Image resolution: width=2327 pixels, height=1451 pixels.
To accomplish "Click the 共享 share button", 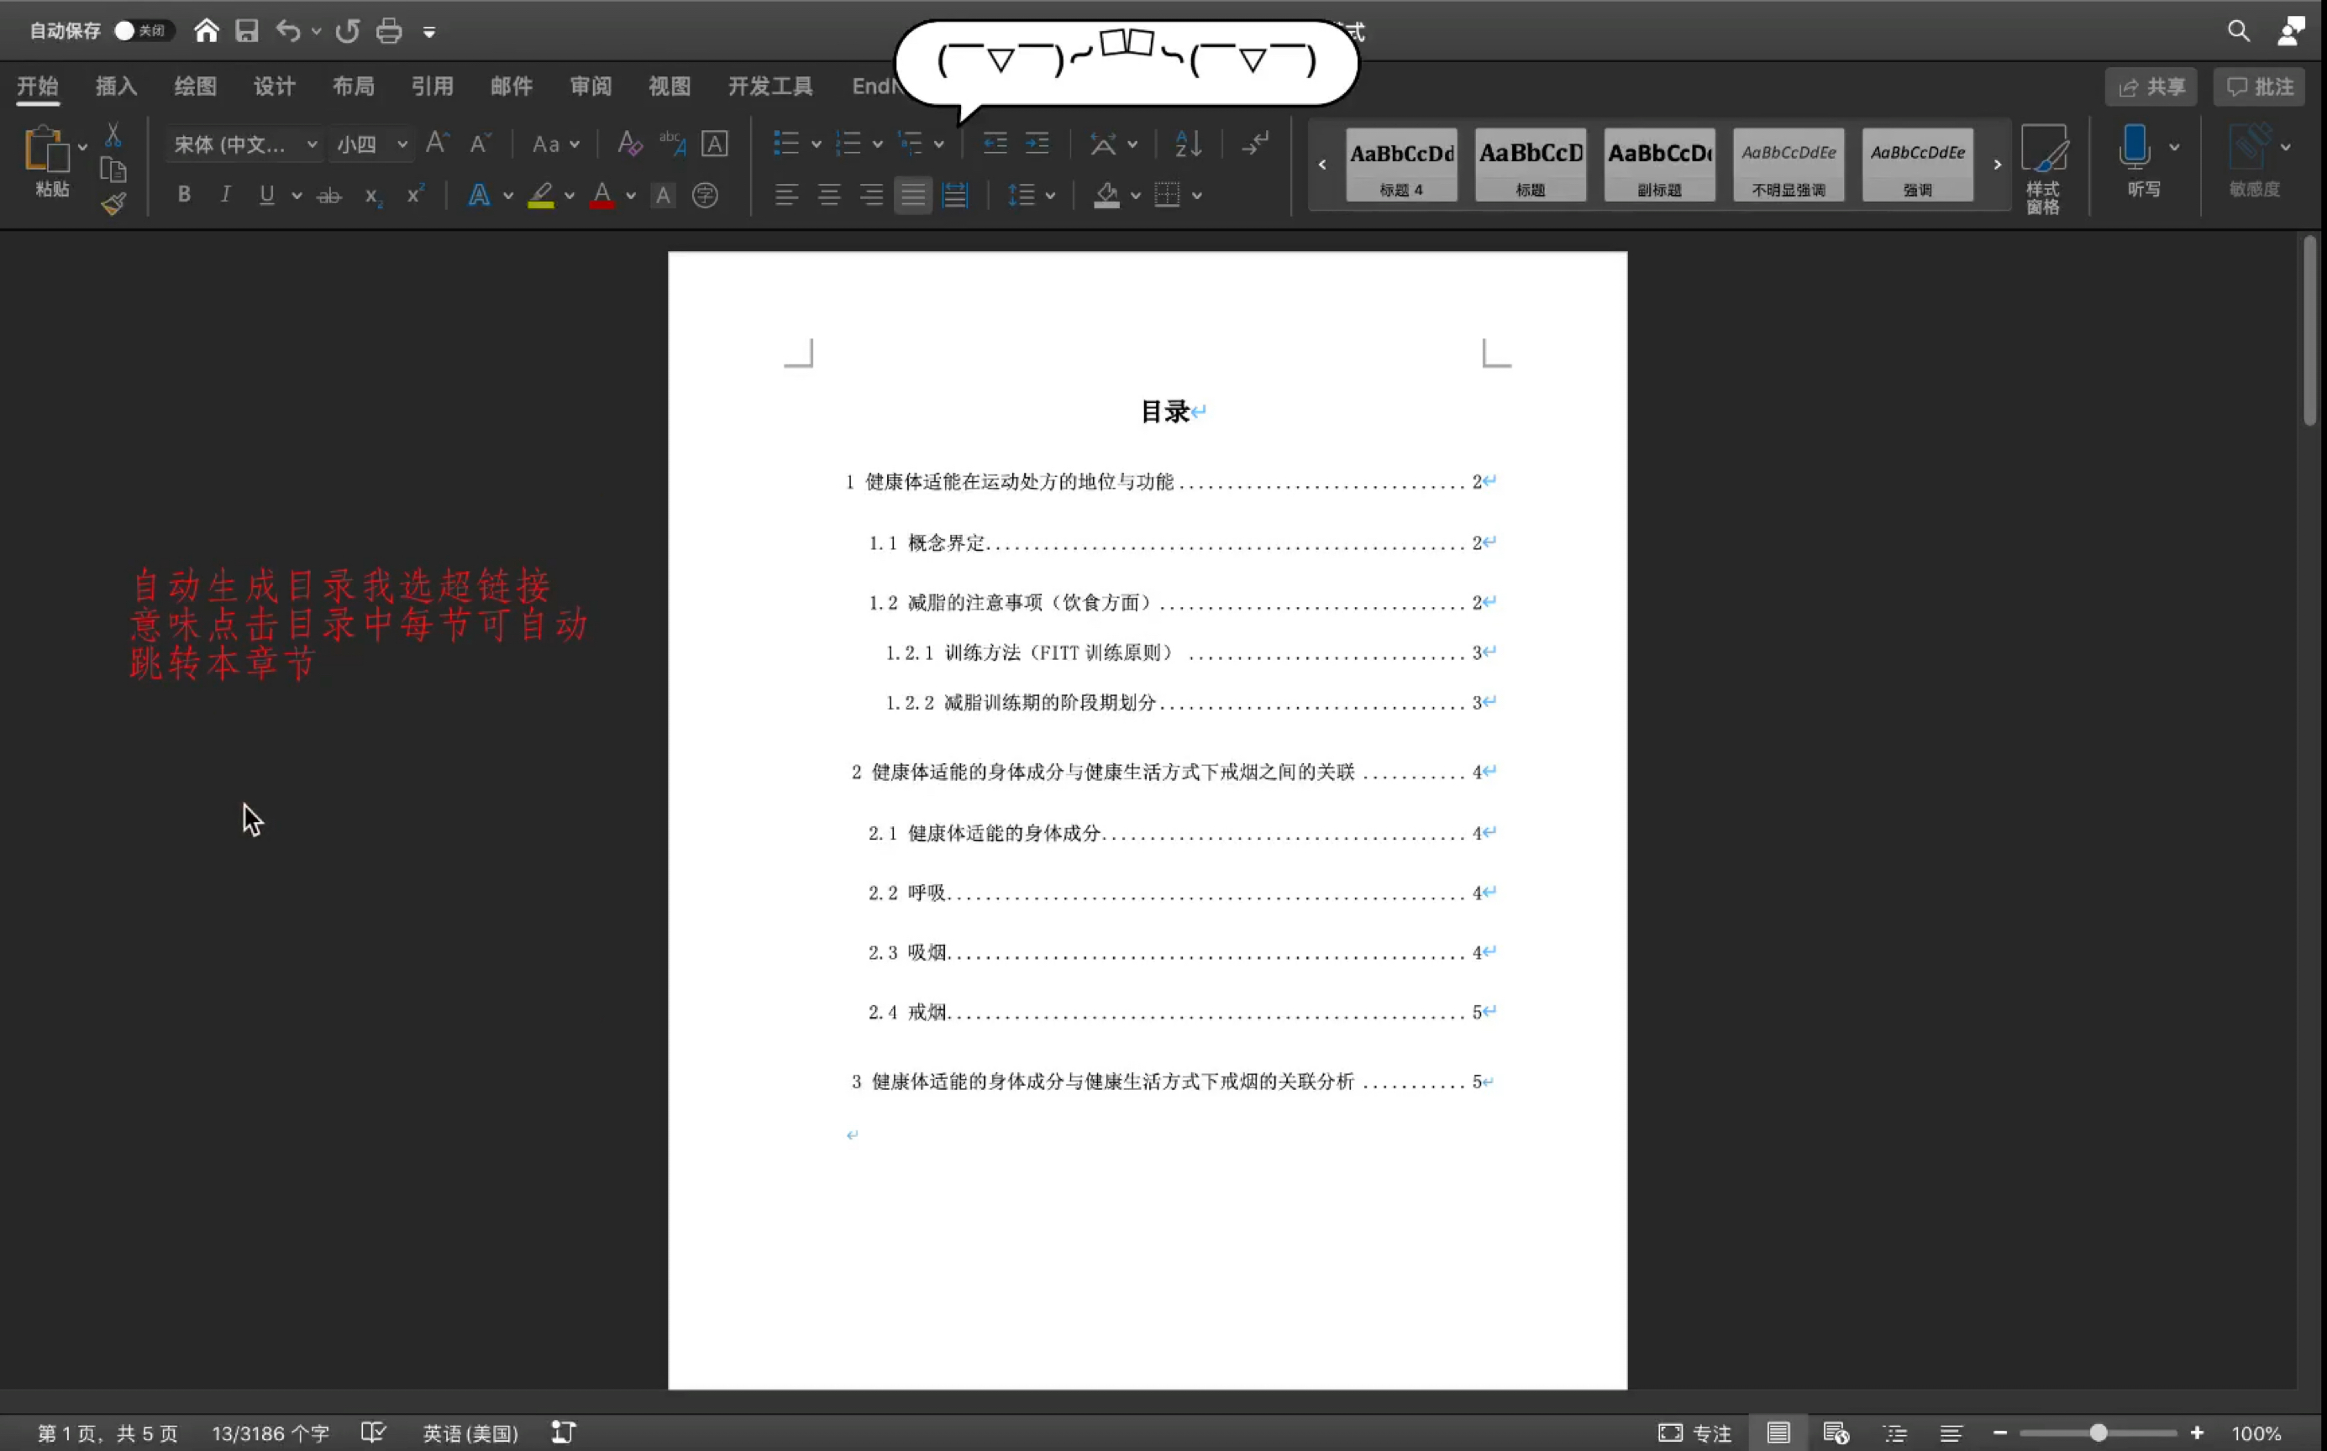I will click(x=2151, y=87).
